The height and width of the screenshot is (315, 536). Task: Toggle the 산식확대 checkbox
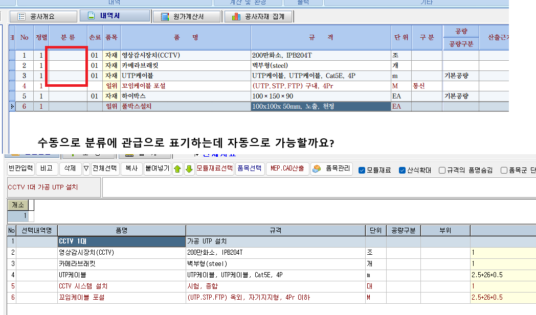coord(402,170)
